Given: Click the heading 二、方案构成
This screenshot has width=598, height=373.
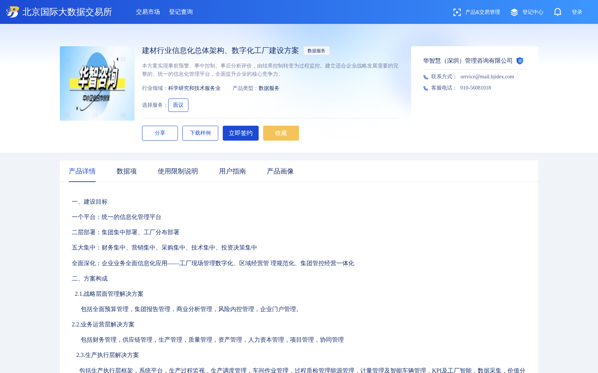Looking at the screenshot, I should coord(90,279).
